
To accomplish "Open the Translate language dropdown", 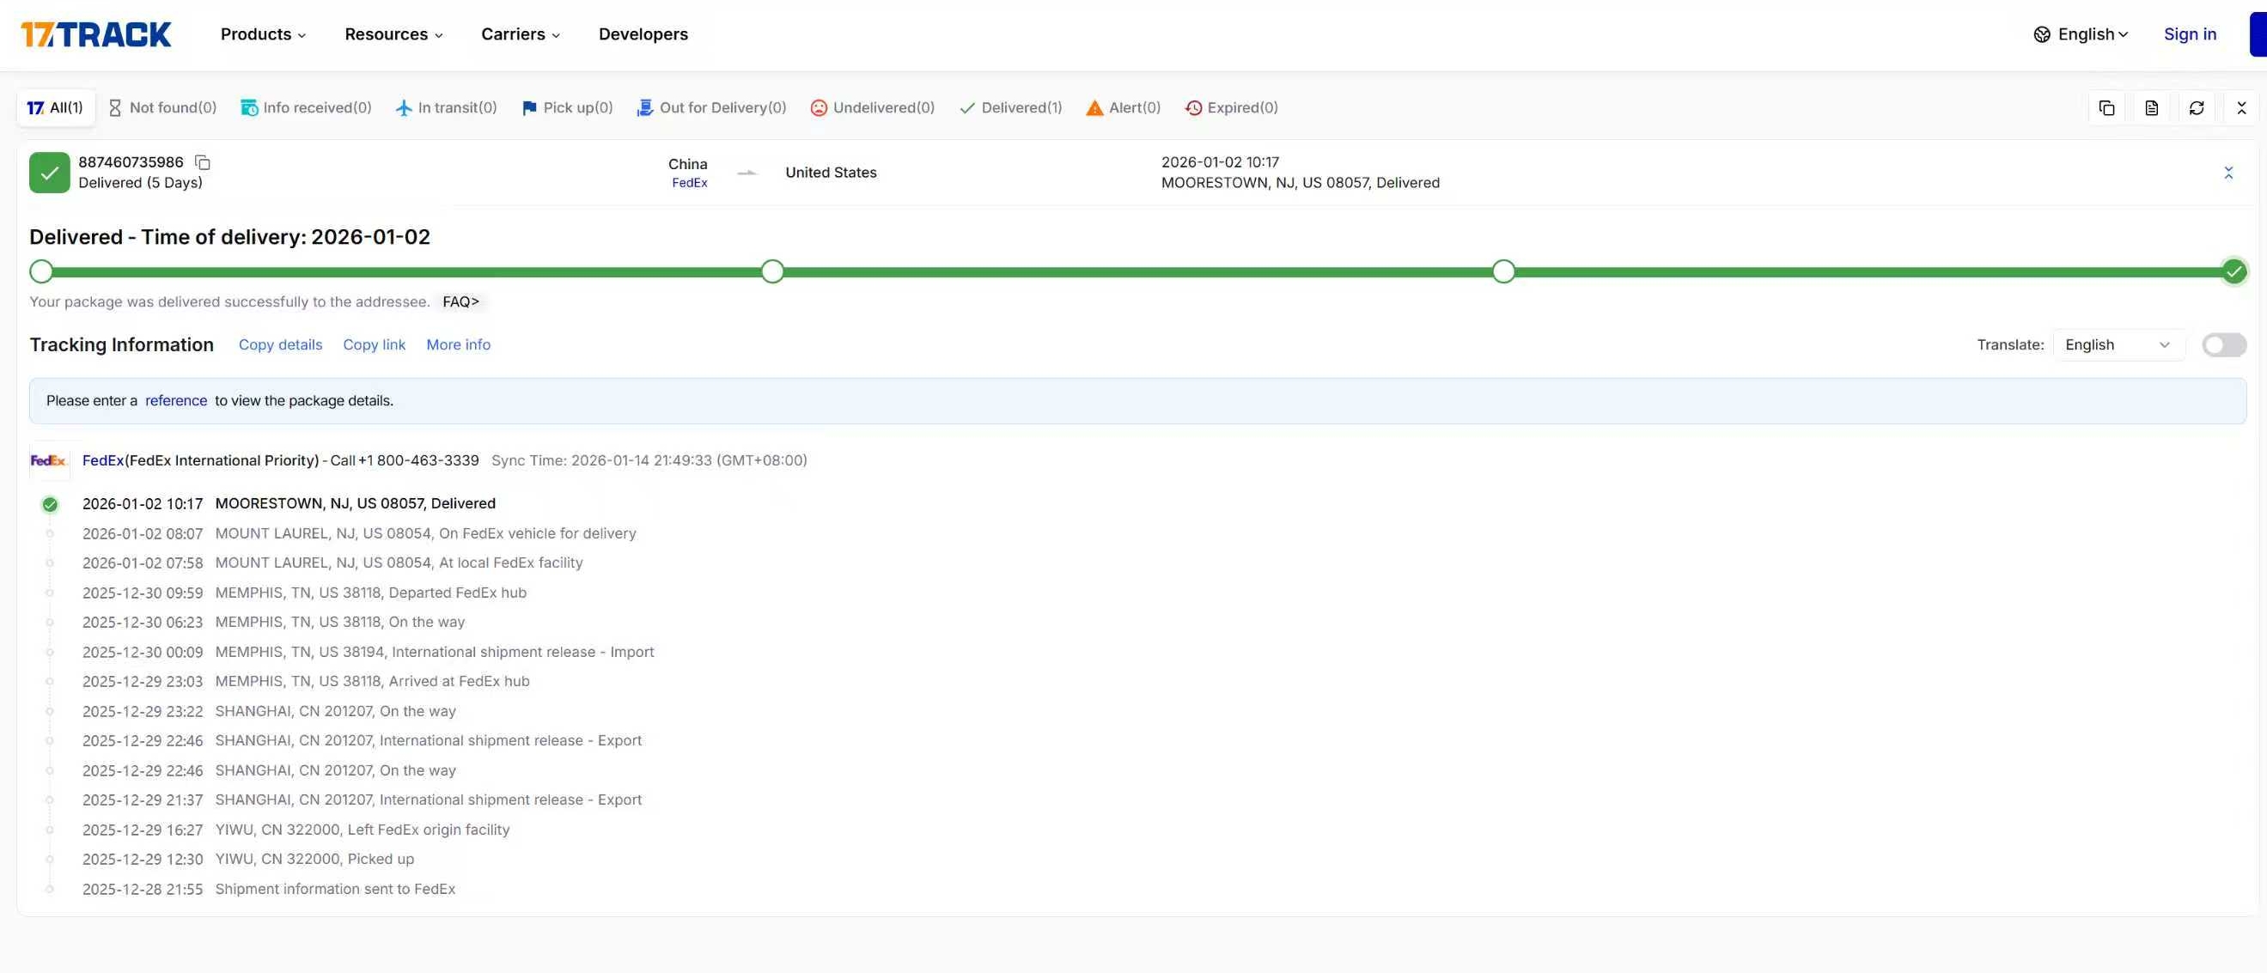I will (x=2118, y=345).
